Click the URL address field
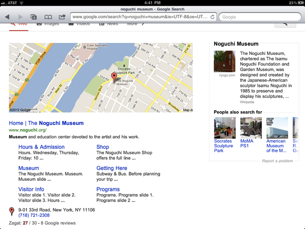Image resolution: width=305 pixels, height=229 pixels. click(x=143, y=17)
